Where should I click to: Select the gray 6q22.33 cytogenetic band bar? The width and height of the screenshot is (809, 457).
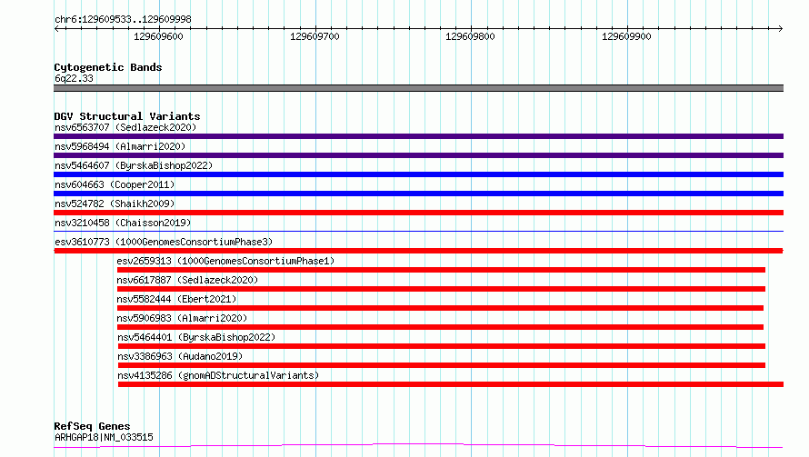[418, 88]
